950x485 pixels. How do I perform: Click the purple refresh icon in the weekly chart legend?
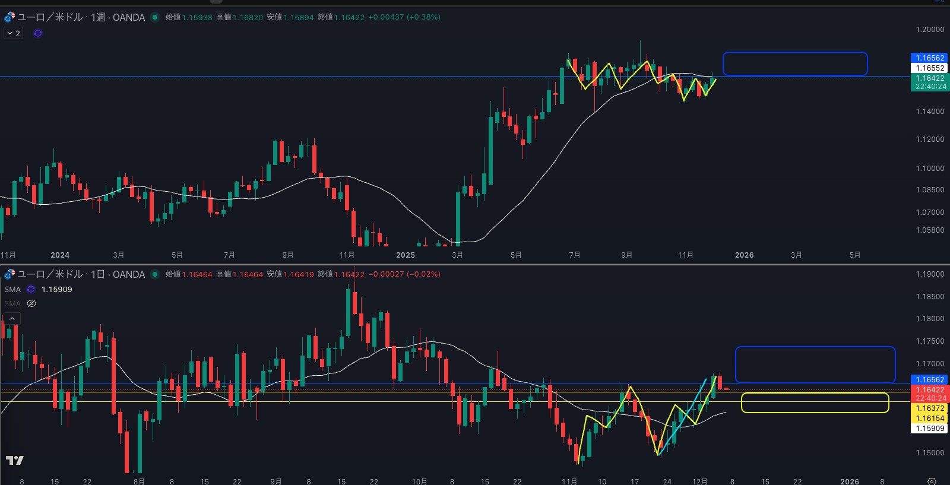38,33
